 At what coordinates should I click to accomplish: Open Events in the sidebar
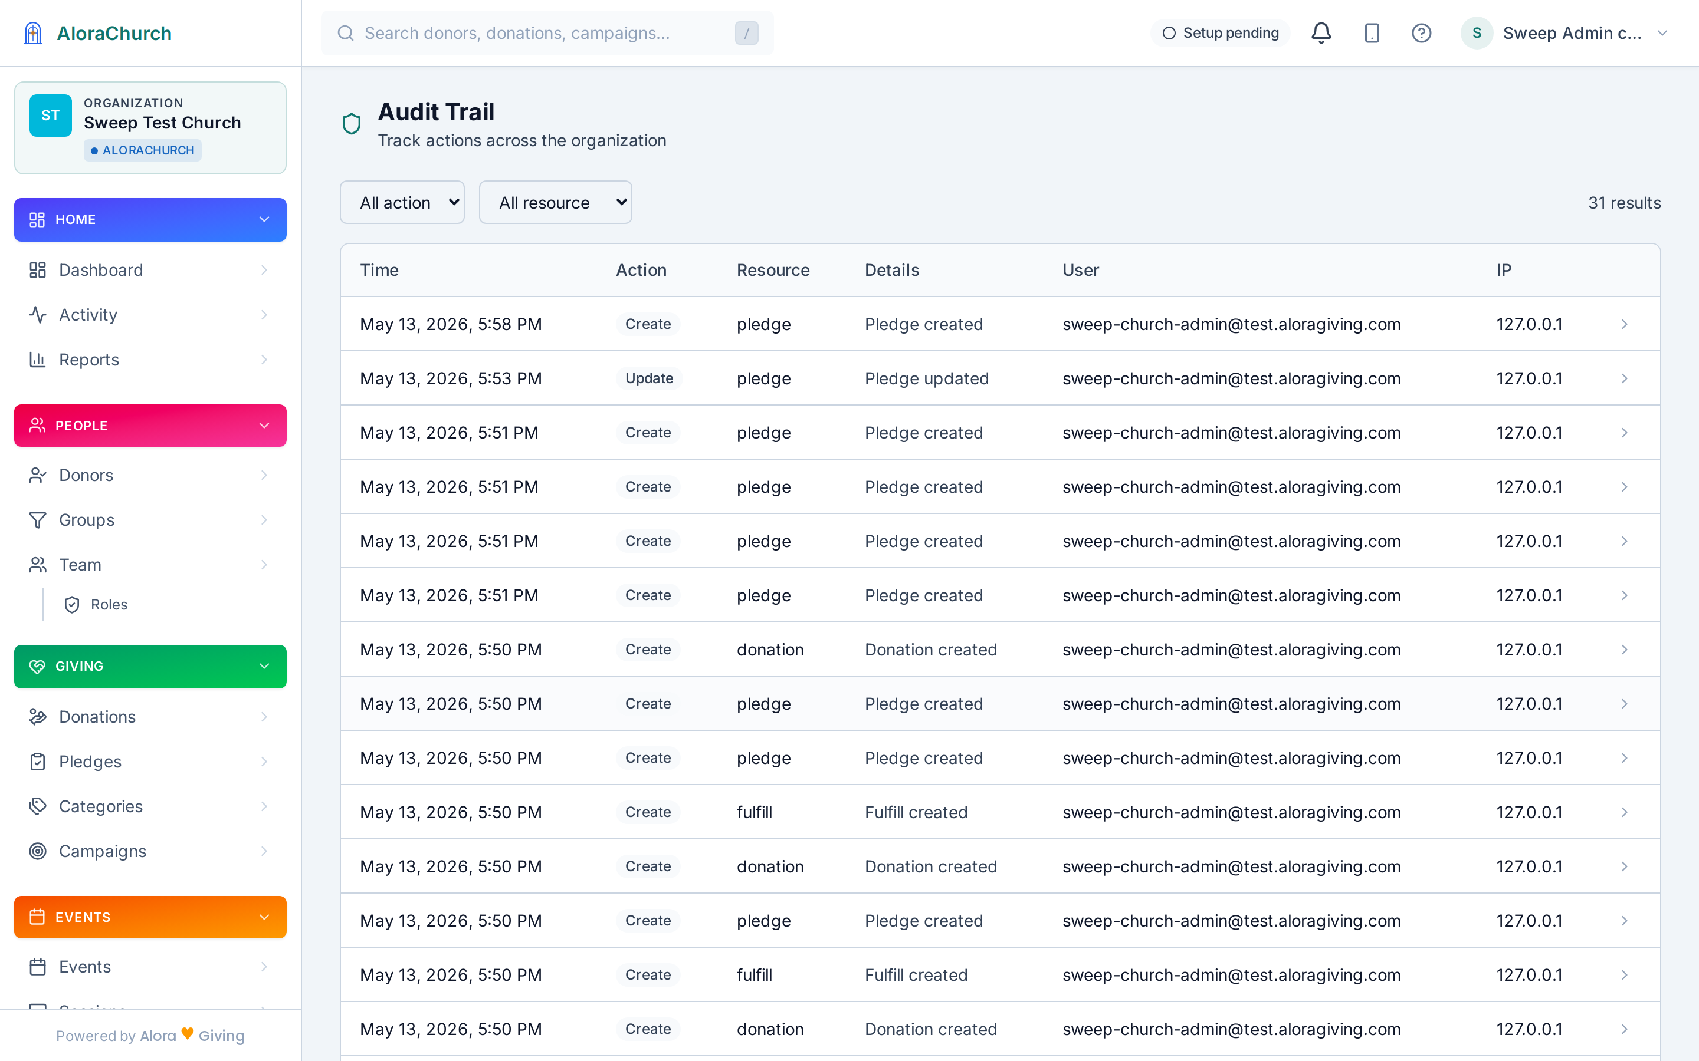pyautogui.click(x=150, y=967)
